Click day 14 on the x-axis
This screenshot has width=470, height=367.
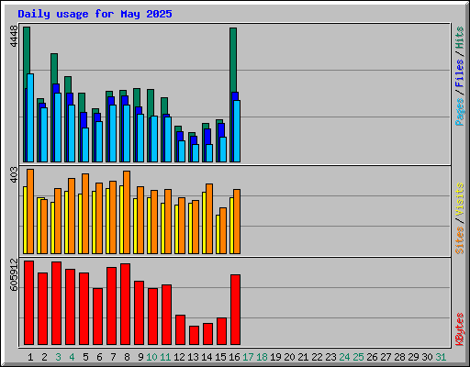point(207,357)
